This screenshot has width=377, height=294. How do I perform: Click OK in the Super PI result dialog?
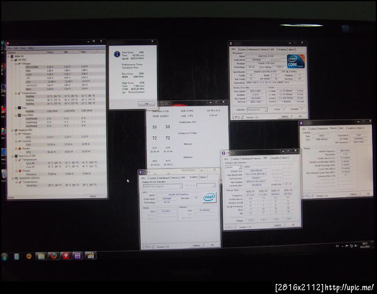[x=146, y=103]
